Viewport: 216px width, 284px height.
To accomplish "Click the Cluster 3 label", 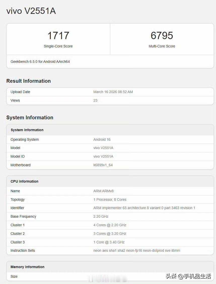I will click(x=18, y=242).
